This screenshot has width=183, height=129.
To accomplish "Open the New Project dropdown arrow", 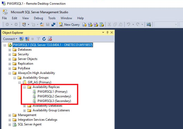I will [29, 24].
